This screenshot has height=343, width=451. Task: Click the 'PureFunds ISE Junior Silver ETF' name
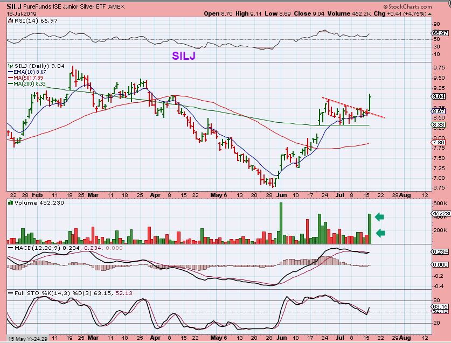[x=65, y=6]
